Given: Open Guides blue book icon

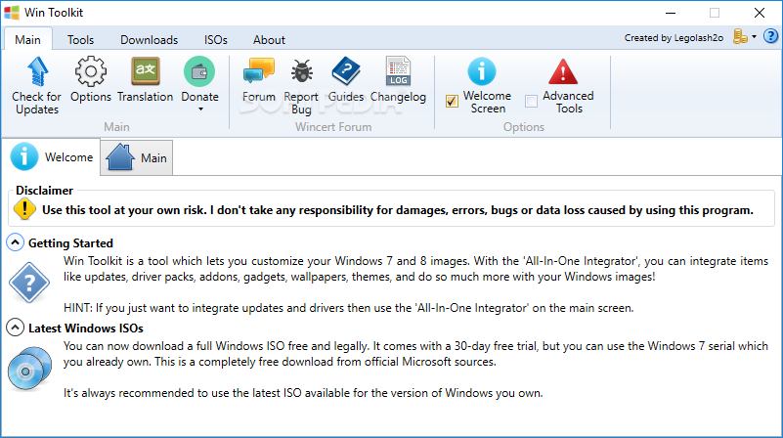Looking at the screenshot, I should click(346, 71).
